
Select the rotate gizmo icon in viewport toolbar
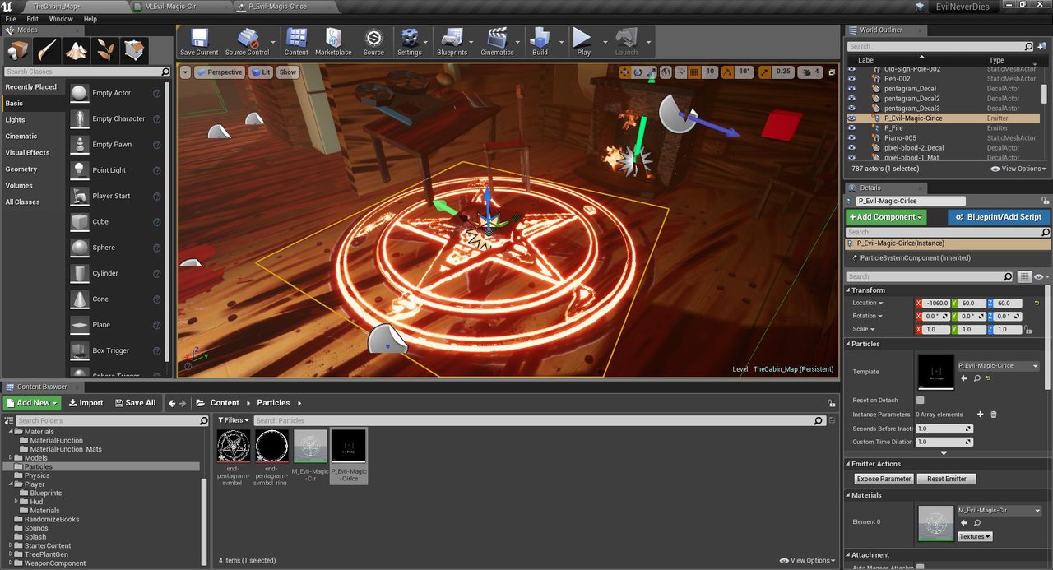point(638,72)
